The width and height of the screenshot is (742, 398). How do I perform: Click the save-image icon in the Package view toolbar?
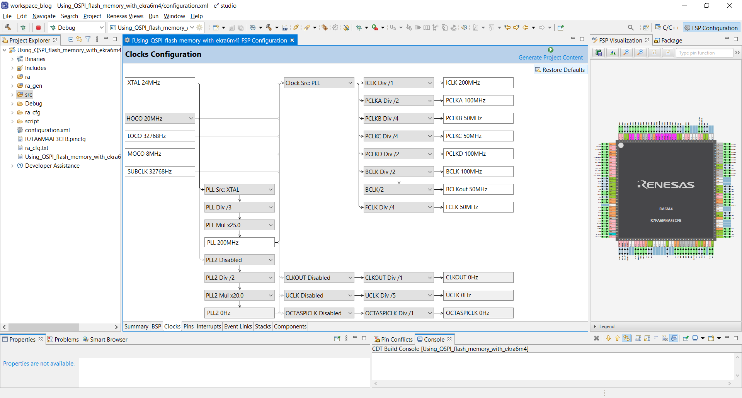coord(599,53)
